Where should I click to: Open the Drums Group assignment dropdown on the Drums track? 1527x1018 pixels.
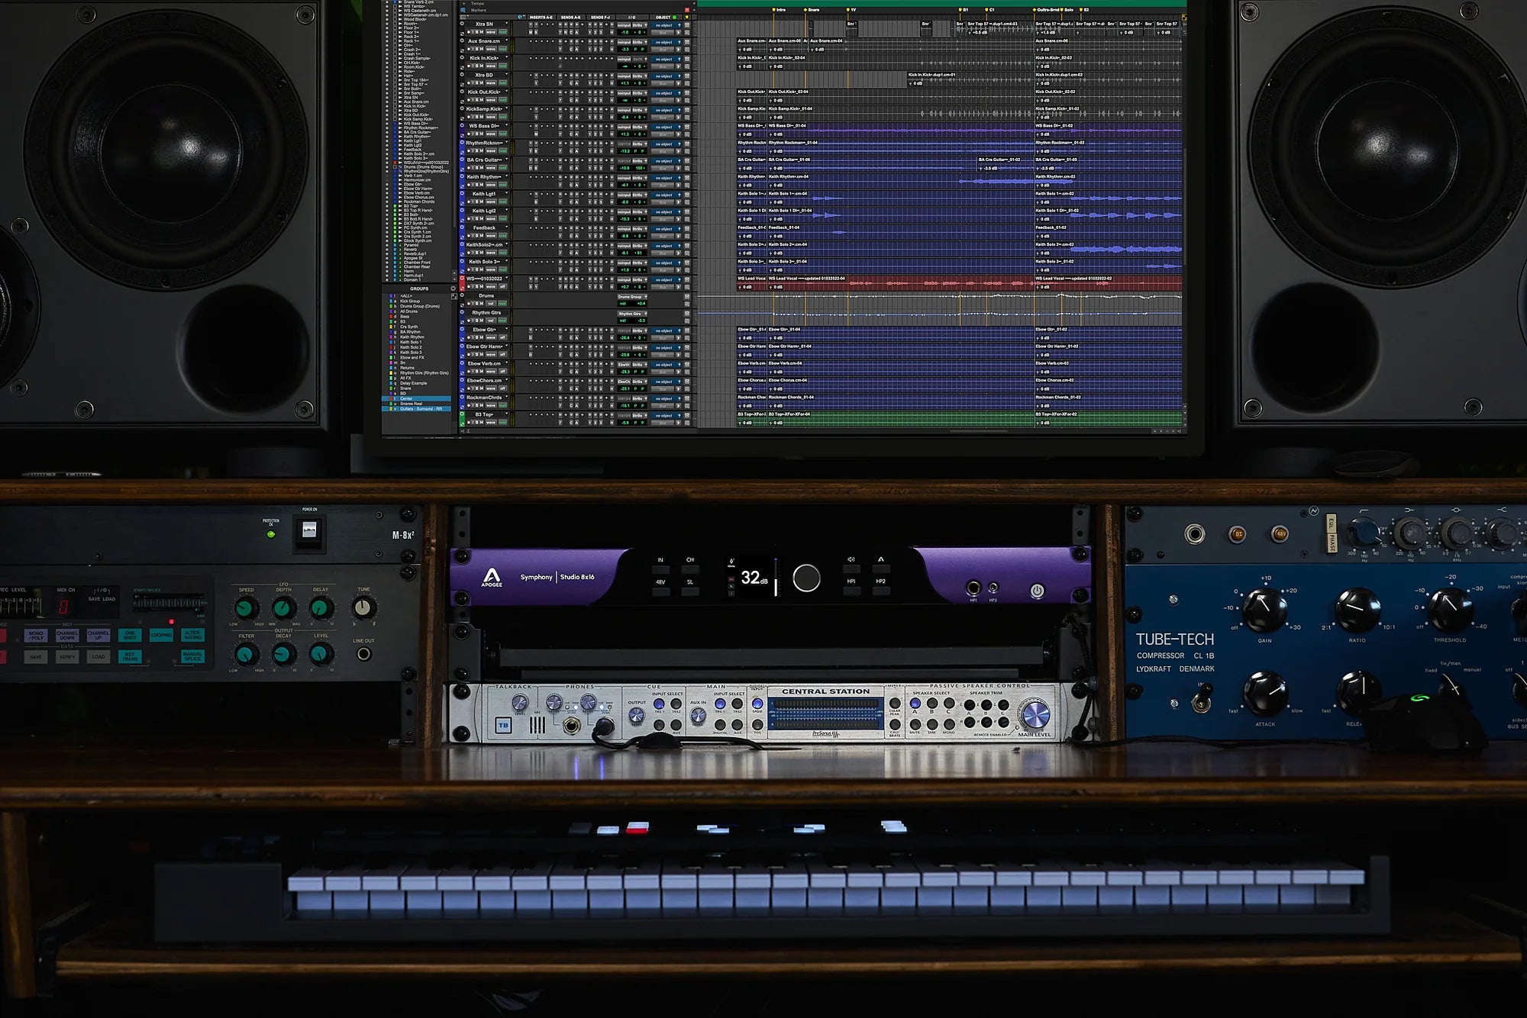click(x=632, y=297)
